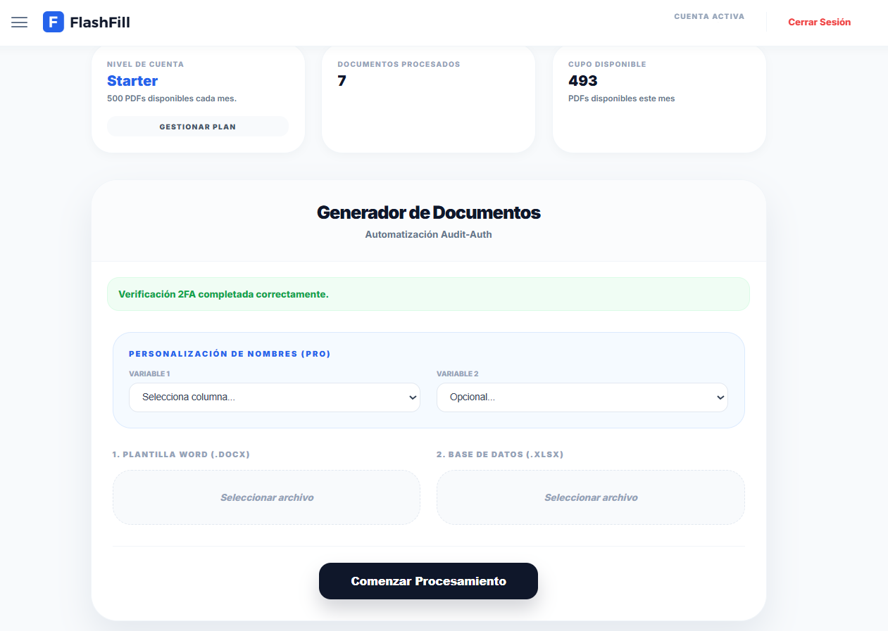Viewport: 888px width, 631px height.
Task: Click 'PDFs disponibles este mes' text
Action: (x=621, y=98)
